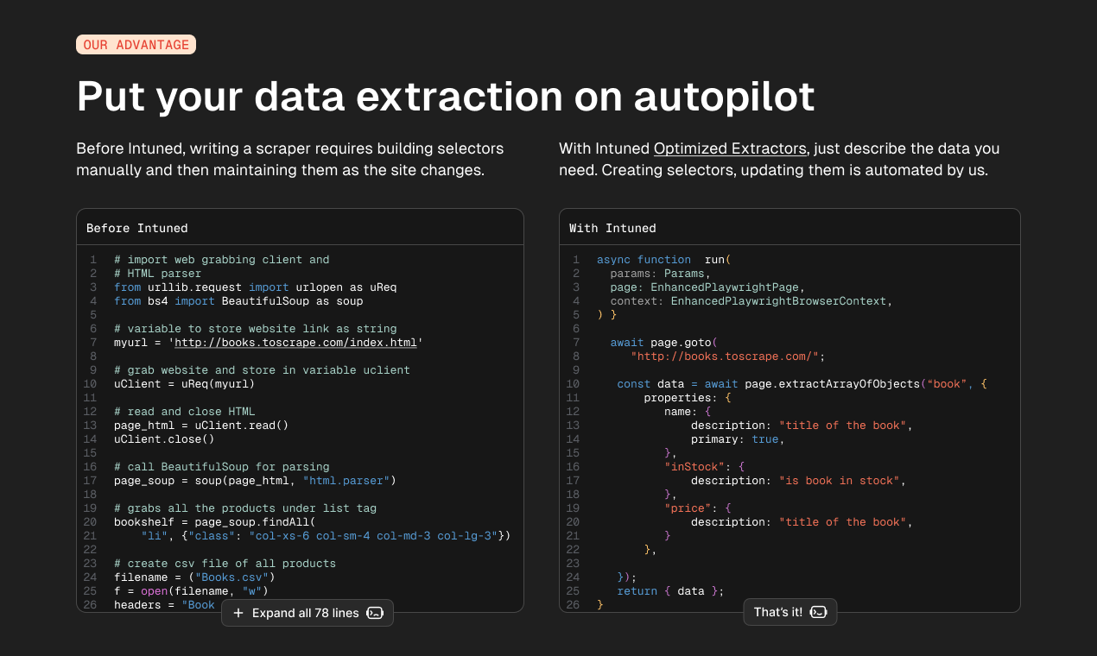This screenshot has height=656, width=1097.
Task: Click comment '# read and close HTML'
Action: coord(185,412)
